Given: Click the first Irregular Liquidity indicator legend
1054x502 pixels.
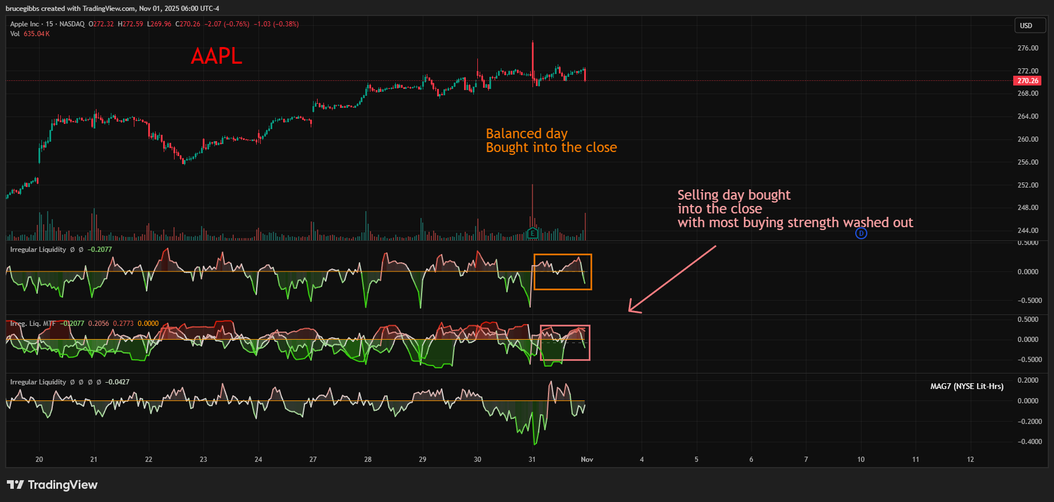Looking at the screenshot, I should point(38,250).
